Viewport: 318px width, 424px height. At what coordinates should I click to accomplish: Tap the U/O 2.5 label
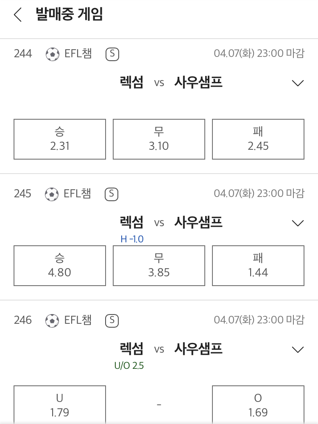[x=129, y=365]
